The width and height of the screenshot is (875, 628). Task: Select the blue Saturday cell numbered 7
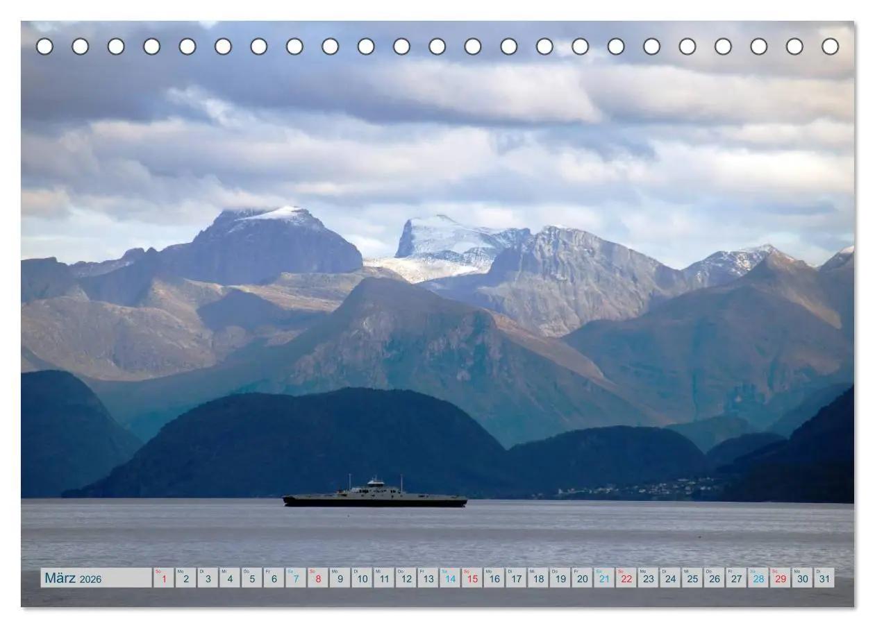coord(296,578)
